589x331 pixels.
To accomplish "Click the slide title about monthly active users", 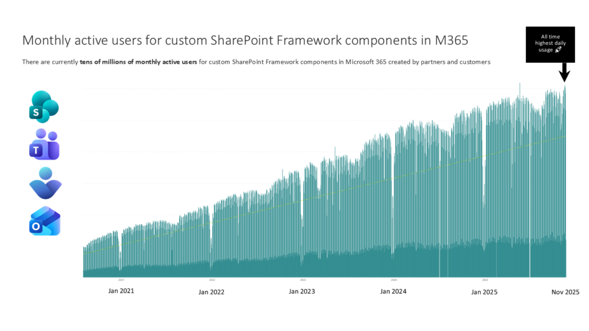I will click(245, 40).
